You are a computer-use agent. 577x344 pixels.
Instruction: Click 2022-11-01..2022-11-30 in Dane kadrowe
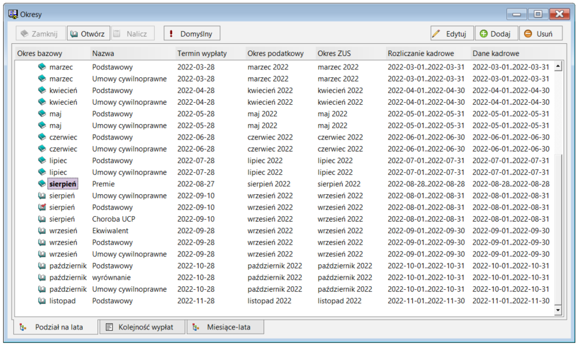pyautogui.click(x=511, y=301)
